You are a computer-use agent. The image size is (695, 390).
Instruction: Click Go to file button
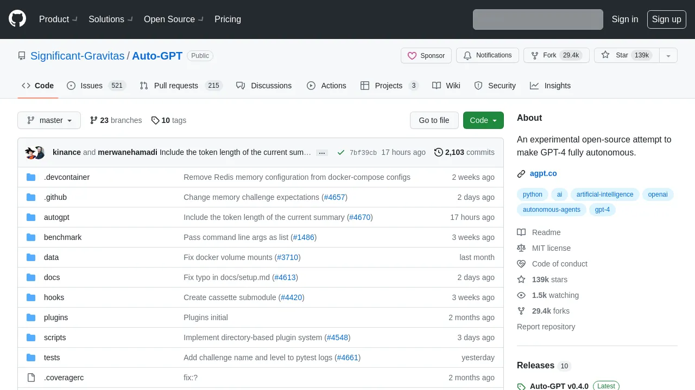point(434,120)
